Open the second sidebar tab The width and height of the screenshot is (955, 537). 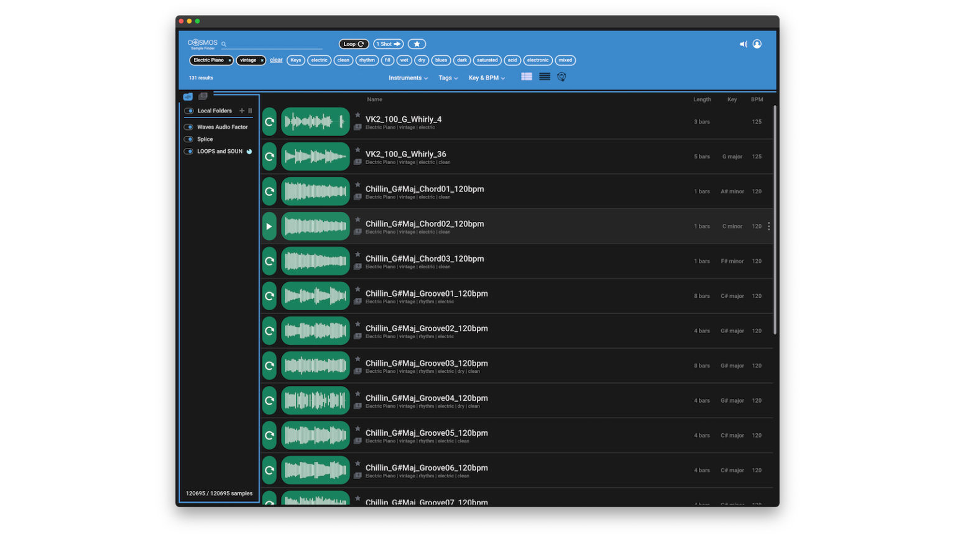pyautogui.click(x=202, y=96)
